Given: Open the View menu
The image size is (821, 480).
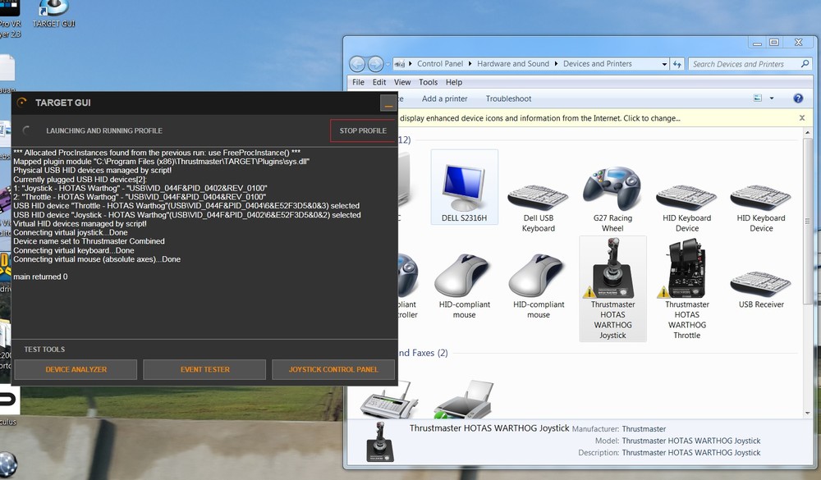Looking at the screenshot, I should coord(402,82).
